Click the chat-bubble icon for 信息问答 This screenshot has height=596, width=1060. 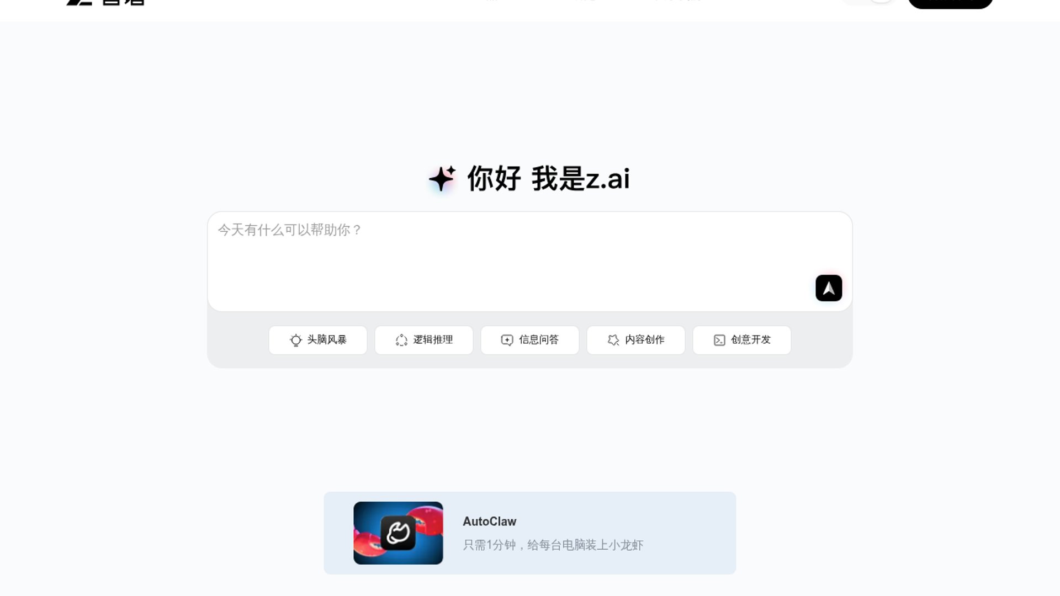pos(507,340)
